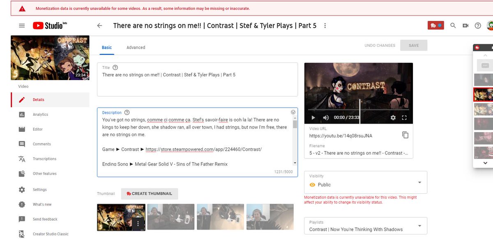
Task: Select the red-highlighted thumbnail in side panel
Action: (484, 94)
